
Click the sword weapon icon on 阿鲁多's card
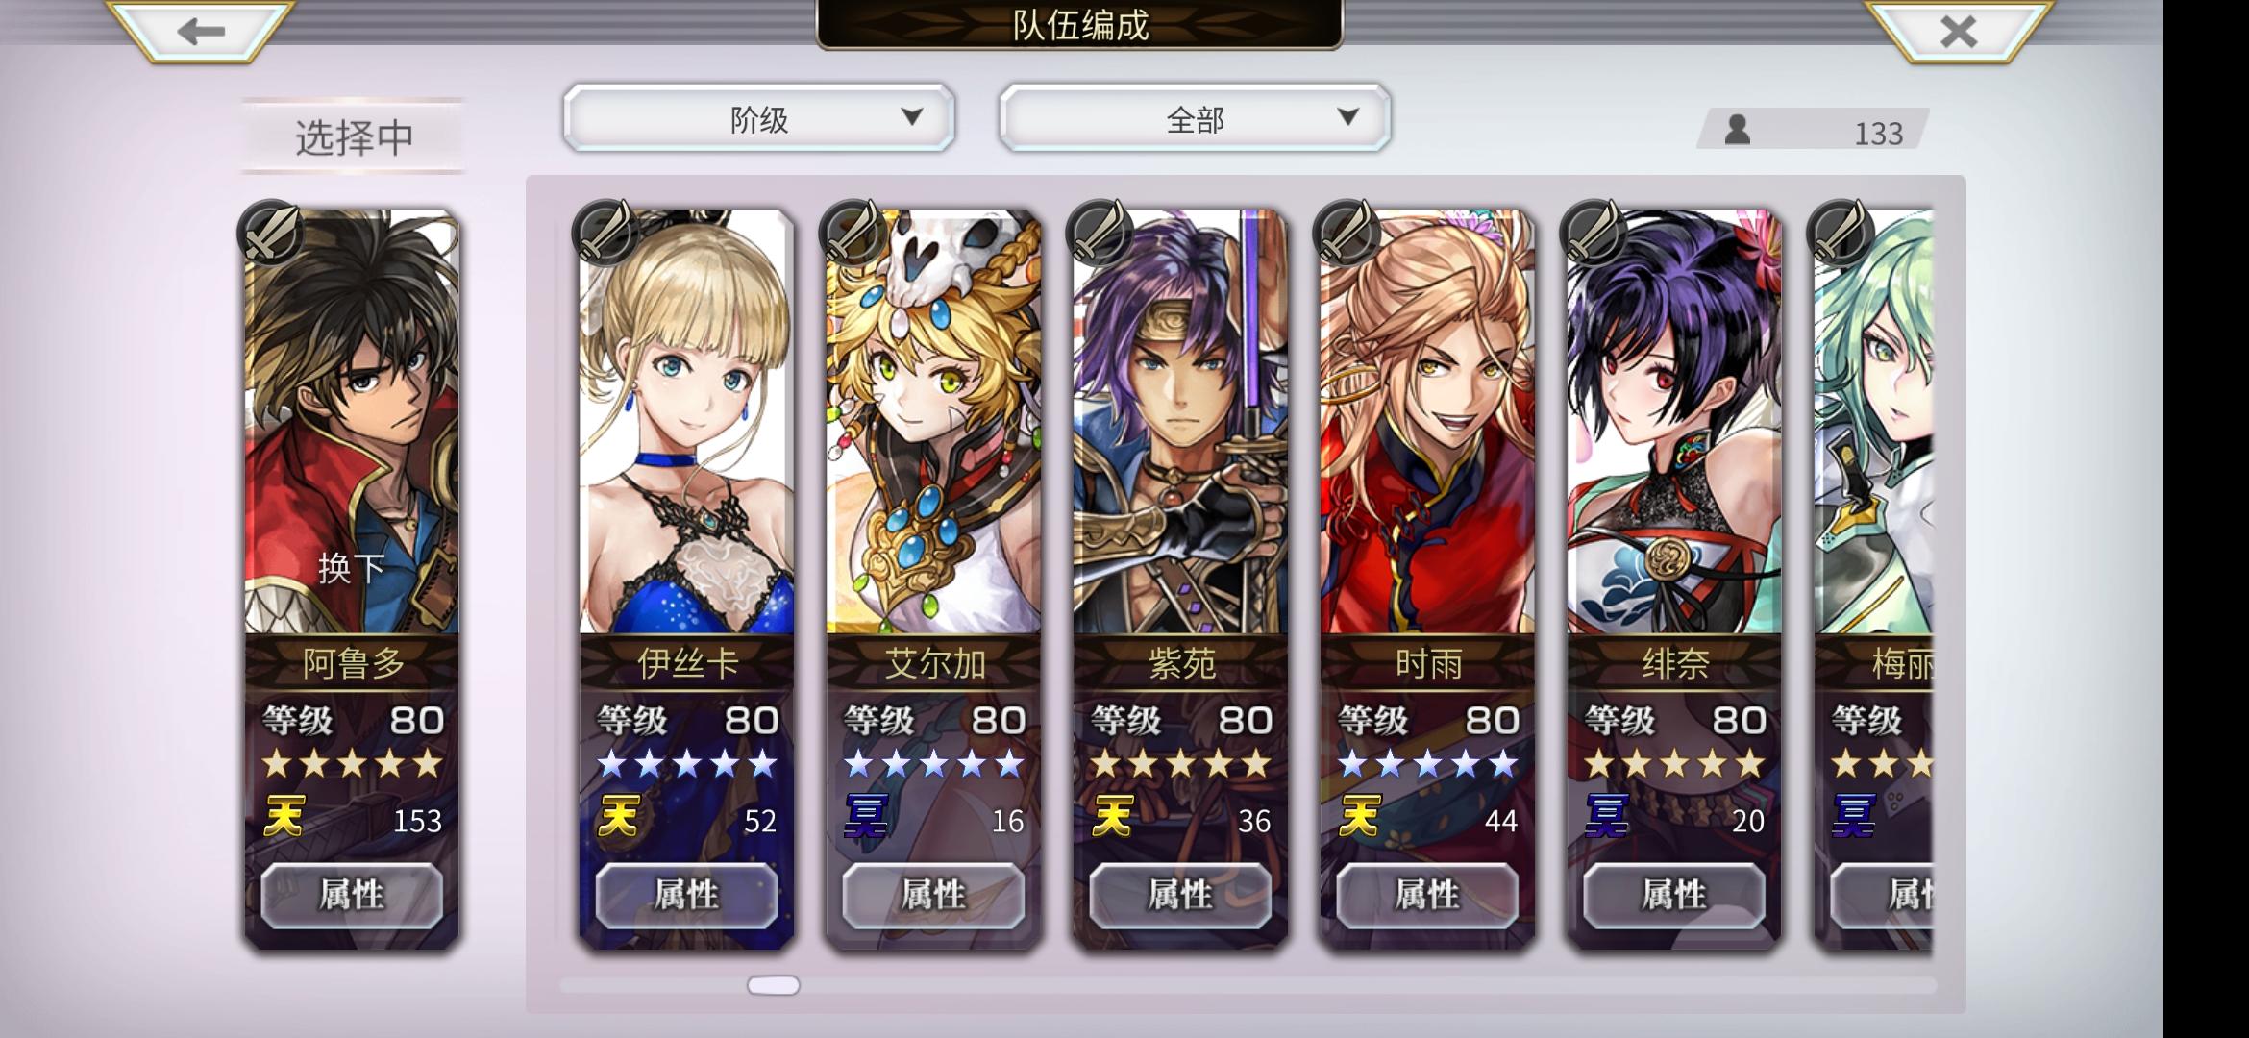[x=270, y=231]
